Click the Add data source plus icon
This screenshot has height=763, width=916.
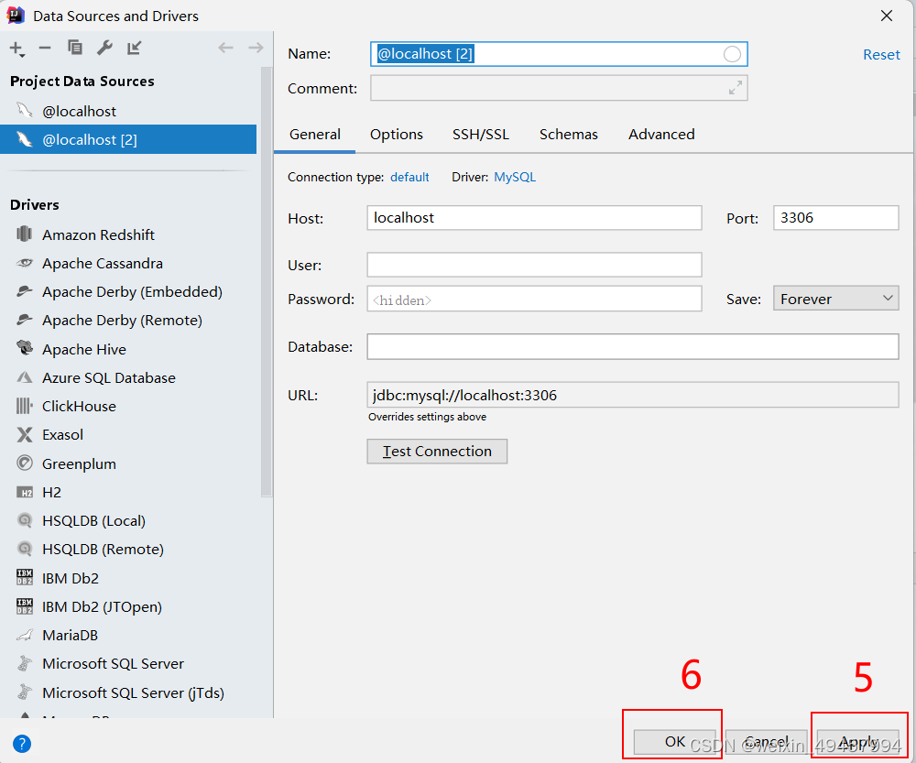tap(16, 49)
